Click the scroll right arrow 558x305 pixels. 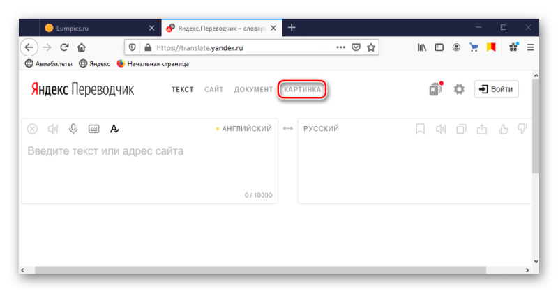click(x=527, y=270)
